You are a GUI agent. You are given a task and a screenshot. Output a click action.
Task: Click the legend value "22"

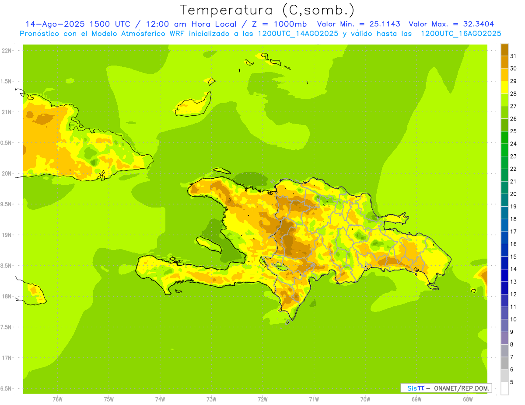pyautogui.click(x=514, y=169)
